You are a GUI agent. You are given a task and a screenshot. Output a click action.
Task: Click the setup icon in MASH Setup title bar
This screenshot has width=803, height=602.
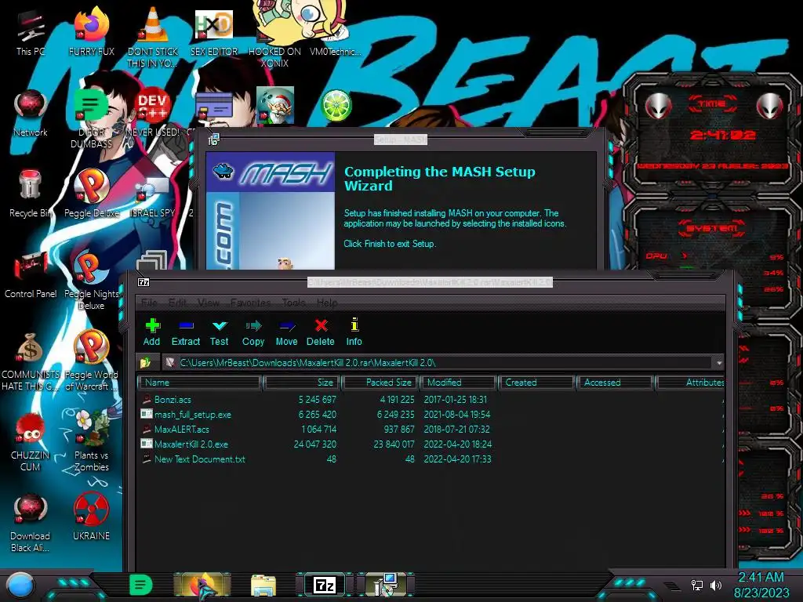(x=213, y=140)
